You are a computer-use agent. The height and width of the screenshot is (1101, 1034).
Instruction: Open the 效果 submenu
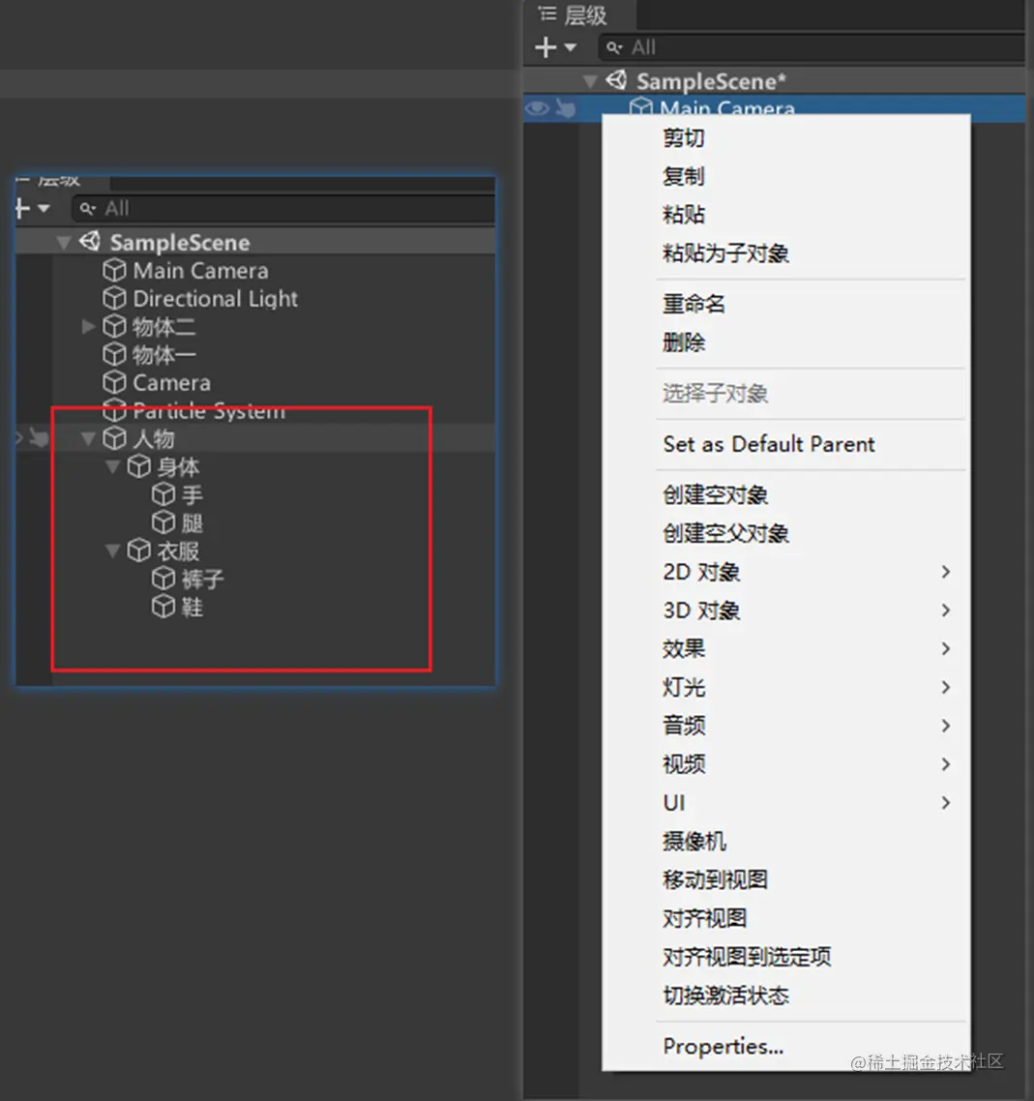click(x=787, y=649)
